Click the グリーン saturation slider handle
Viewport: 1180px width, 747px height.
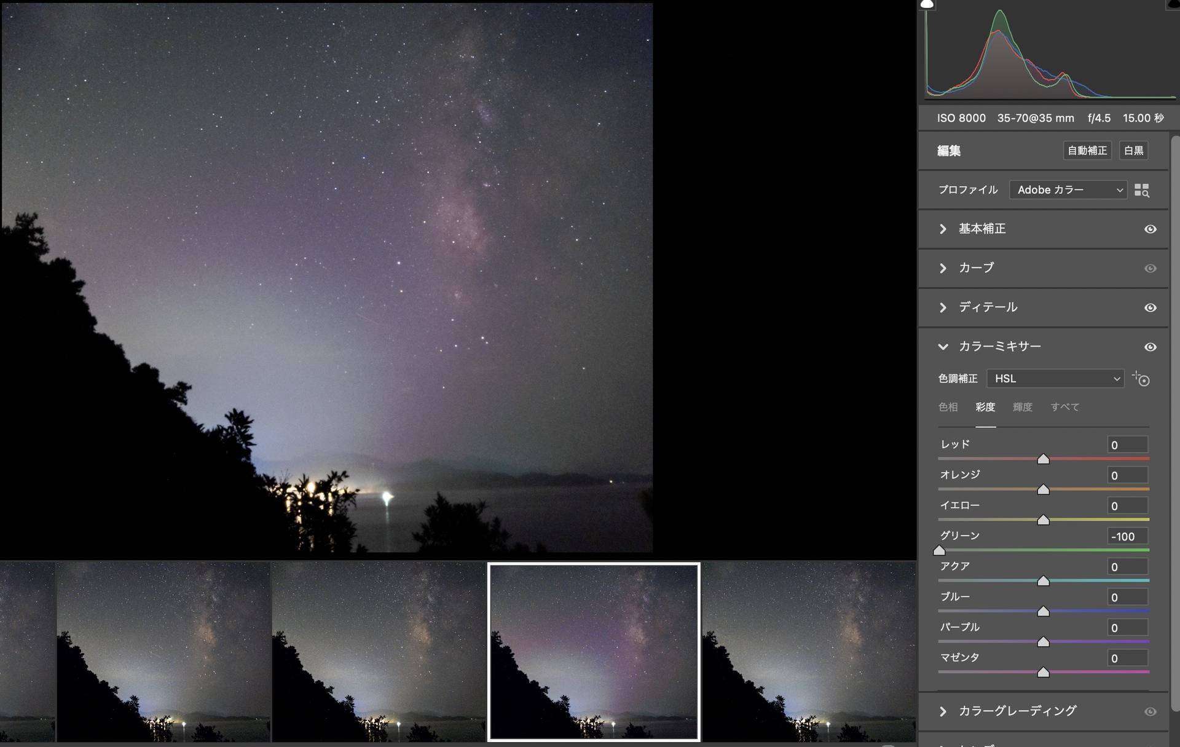[939, 551]
